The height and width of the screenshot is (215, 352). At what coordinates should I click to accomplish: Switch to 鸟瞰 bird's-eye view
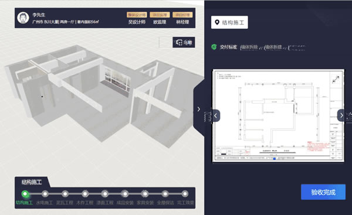click(184, 42)
